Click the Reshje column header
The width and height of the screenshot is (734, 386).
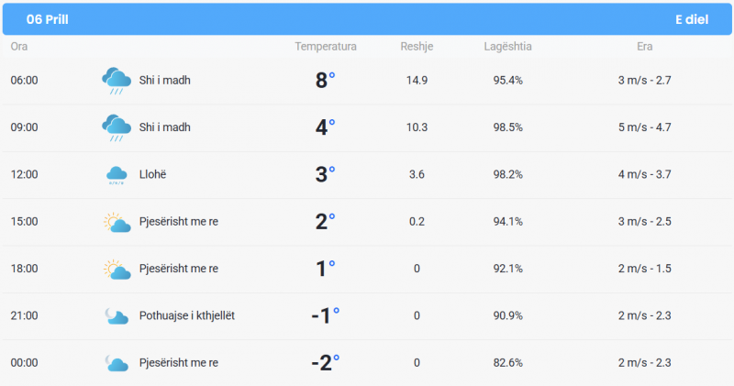pyautogui.click(x=417, y=47)
